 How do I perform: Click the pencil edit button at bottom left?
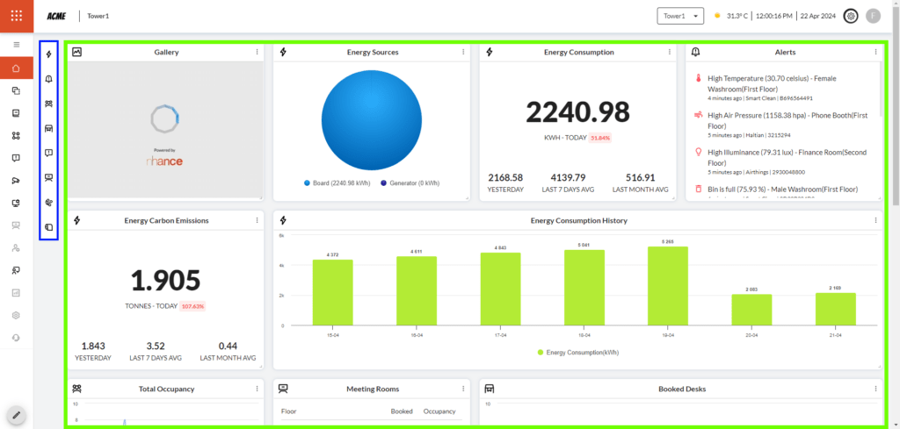coord(16,414)
